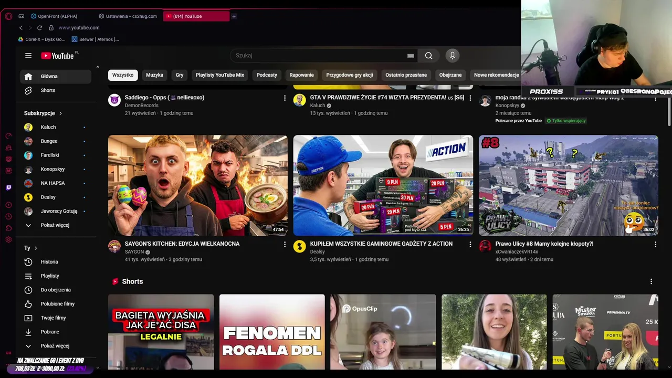
Task: Open Dealsy subscription channel
Action: click(55, 197)
